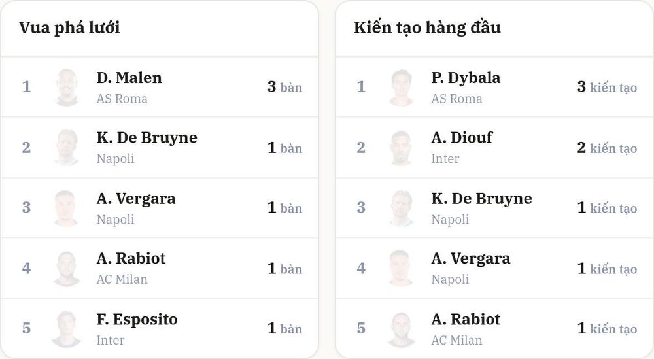Click A. Diouf's player photo
The width and height of the screenshot is (654, 359).
pos(402,148)
